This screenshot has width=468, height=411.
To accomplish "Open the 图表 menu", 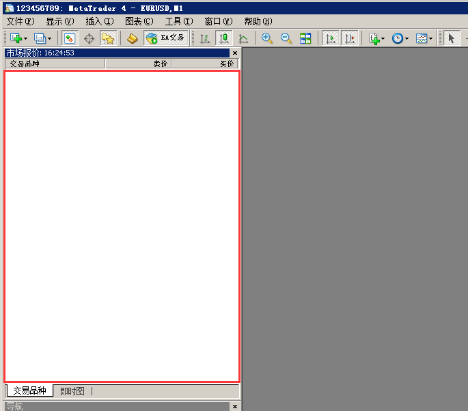I will tap(139, 21).
